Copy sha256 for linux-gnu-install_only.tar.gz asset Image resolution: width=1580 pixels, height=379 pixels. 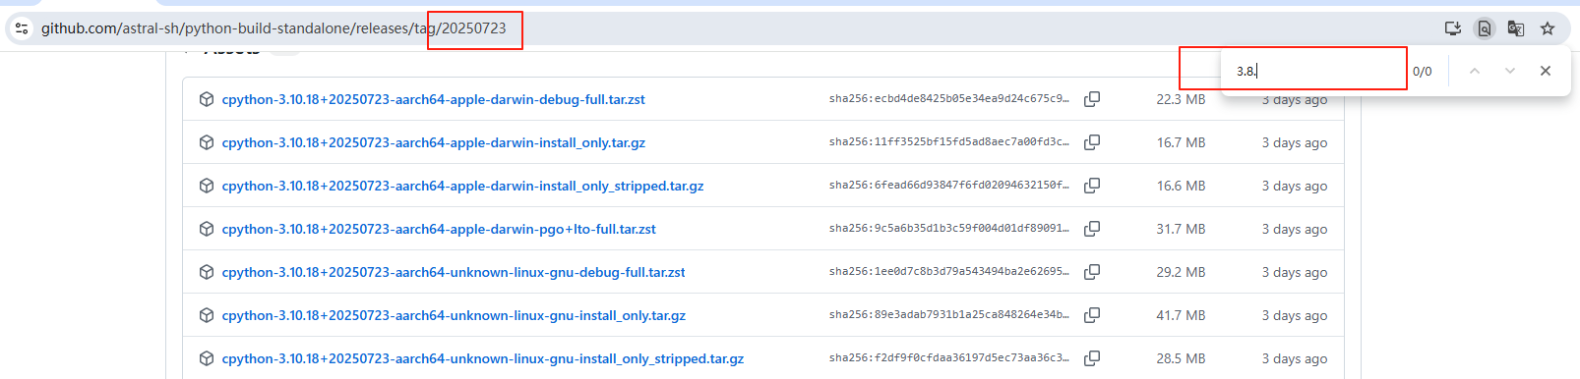(1092, 315)
